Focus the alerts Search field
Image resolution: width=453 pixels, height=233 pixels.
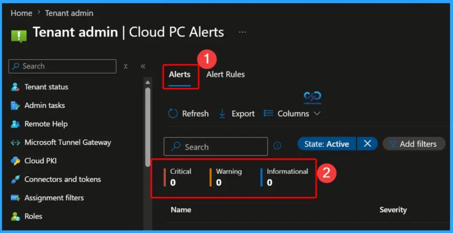pos(216,146)
